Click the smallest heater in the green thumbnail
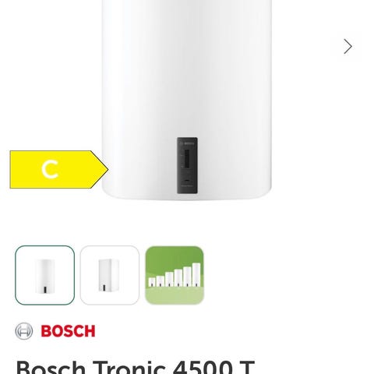The width and height of the screenshot is (374, 374). point(152,282)
